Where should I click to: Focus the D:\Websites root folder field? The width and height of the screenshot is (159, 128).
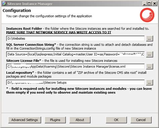(x=75, y=39)
